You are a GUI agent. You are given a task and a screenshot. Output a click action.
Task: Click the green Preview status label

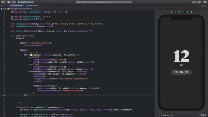[x=181, y=12]
